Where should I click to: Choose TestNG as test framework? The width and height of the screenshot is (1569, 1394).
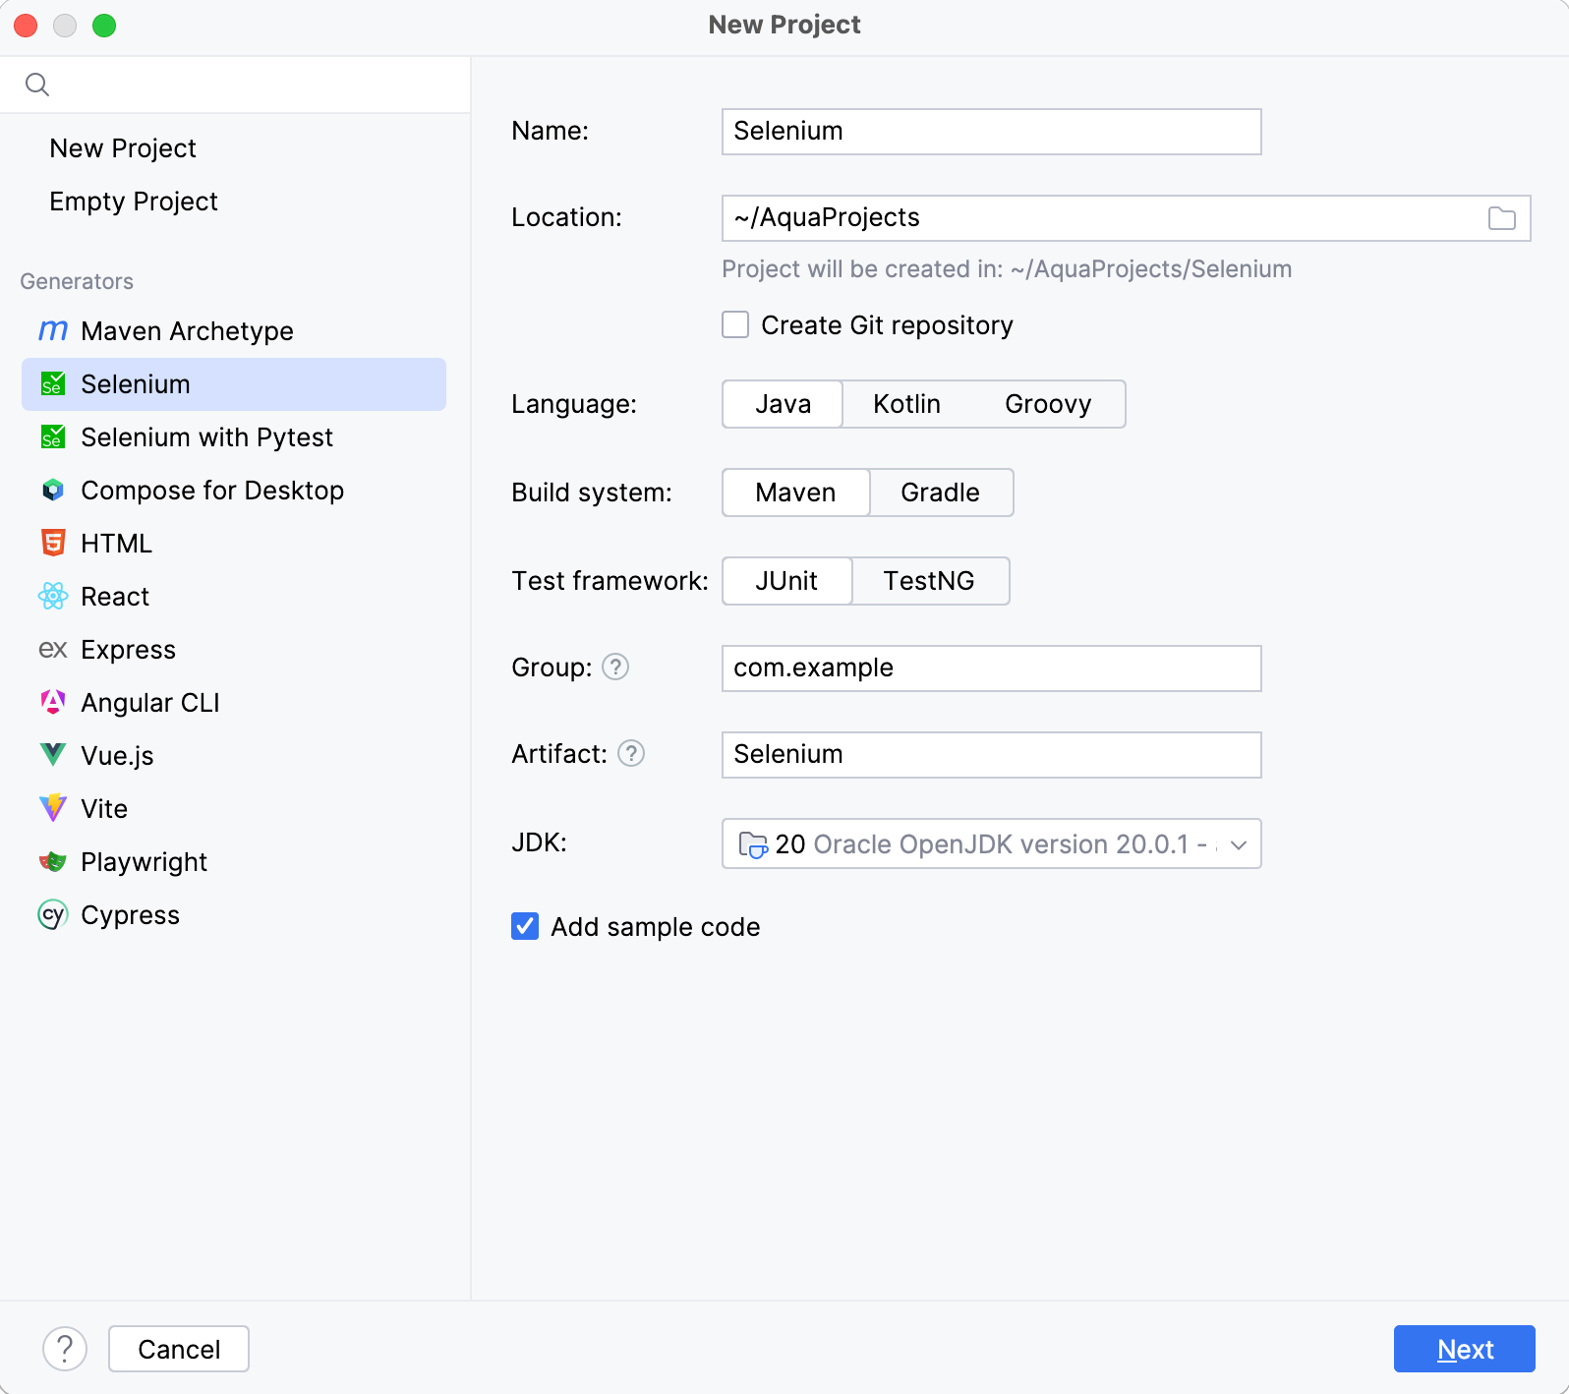(x=928, y=581)
